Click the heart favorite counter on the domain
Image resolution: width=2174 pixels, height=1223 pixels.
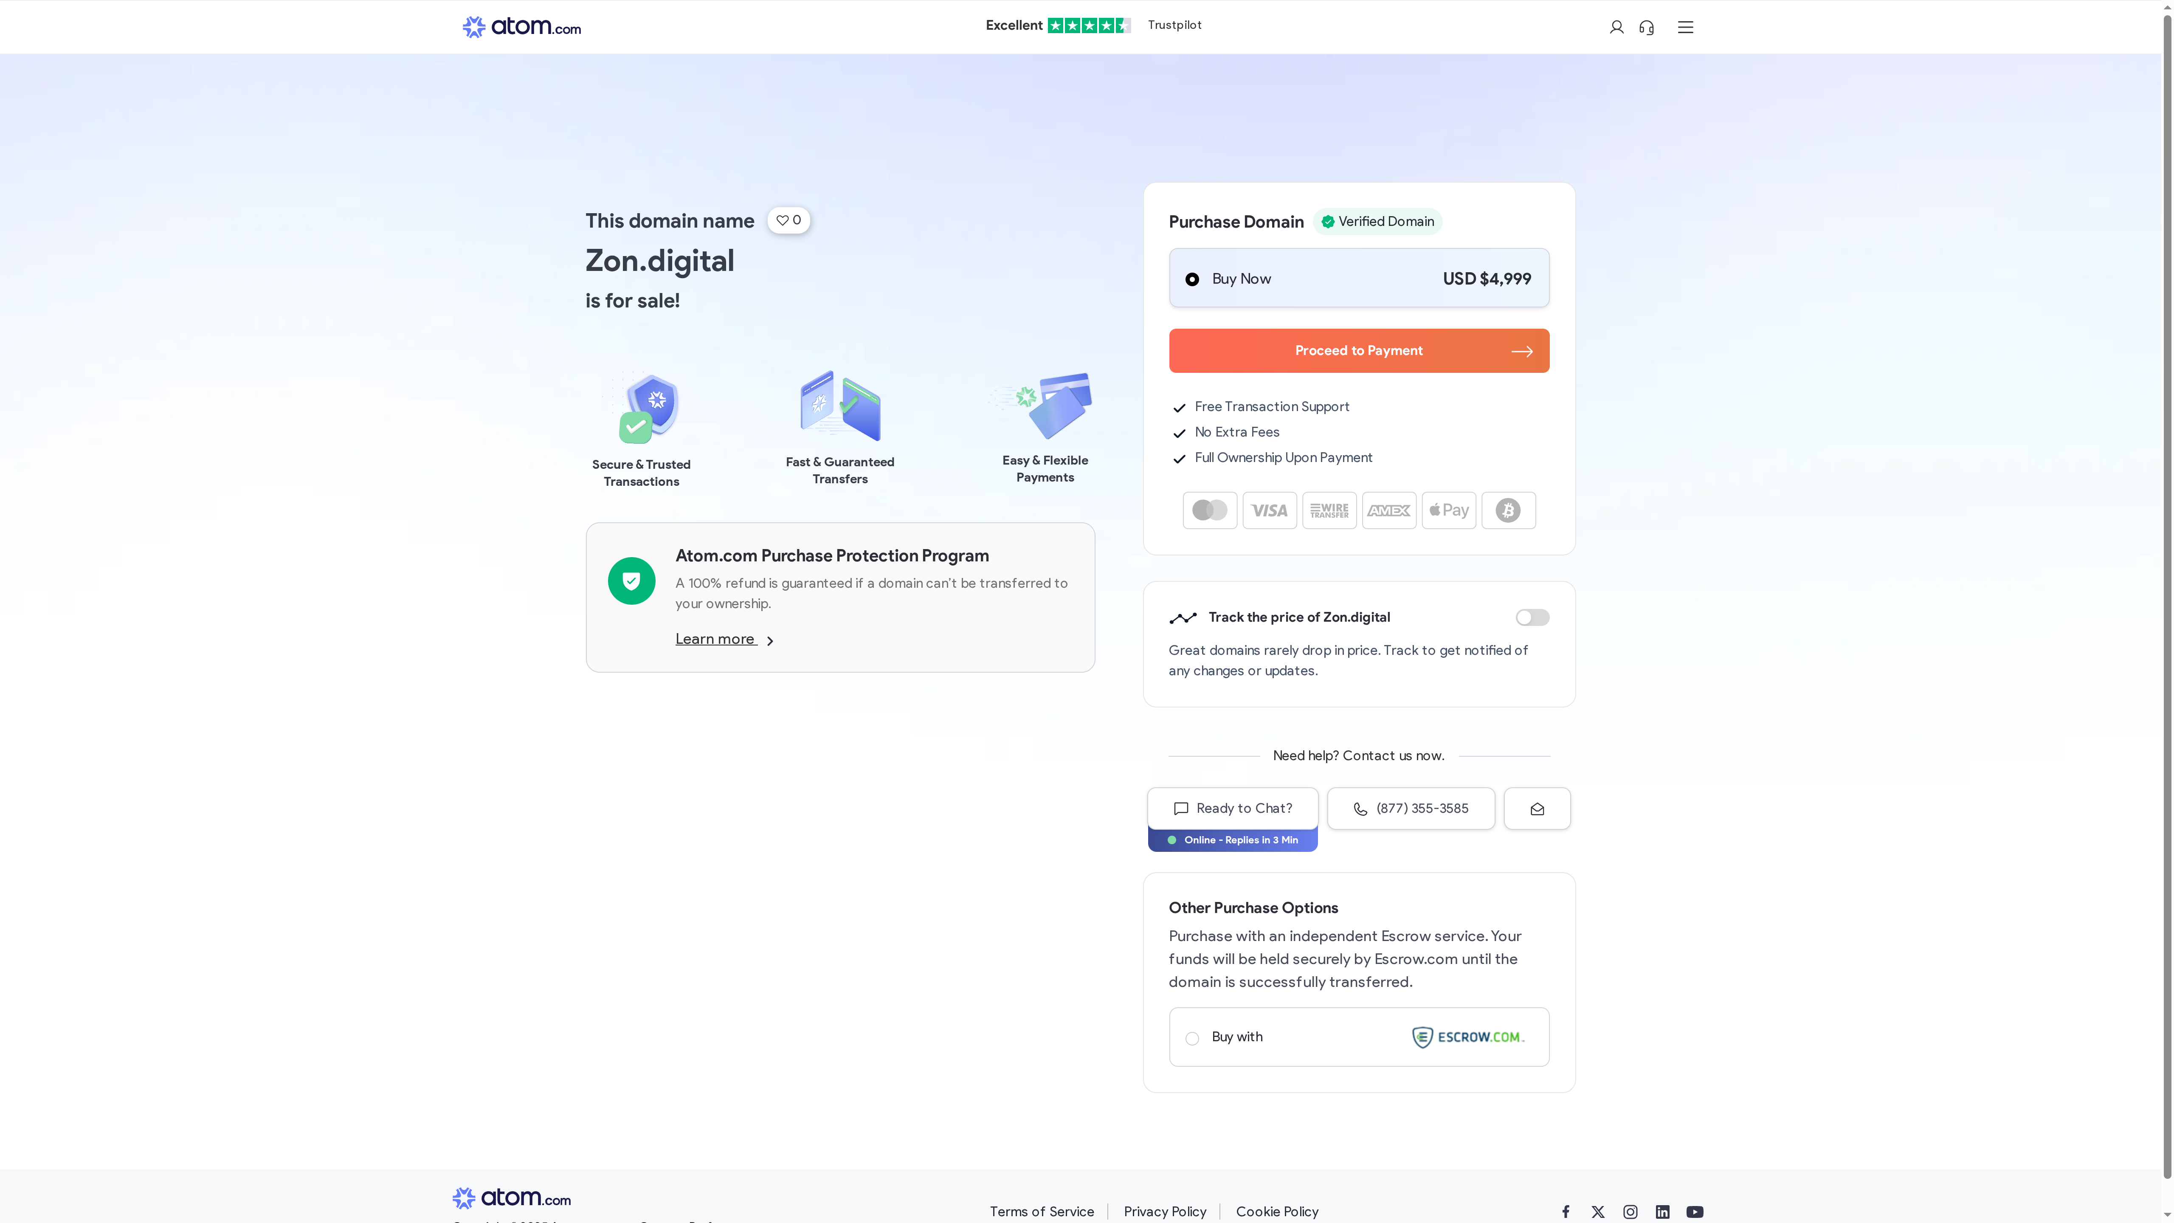tap(788, 220)
